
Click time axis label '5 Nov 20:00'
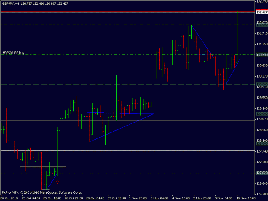pos(202,198)
